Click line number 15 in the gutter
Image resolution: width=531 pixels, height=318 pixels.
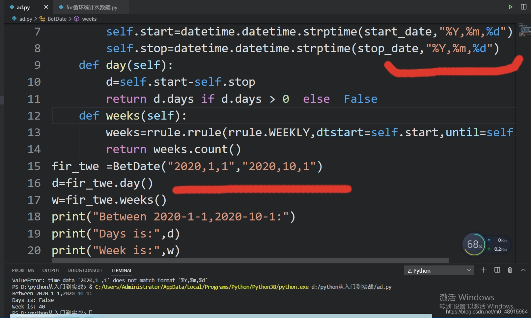click(x=34, y=166)
